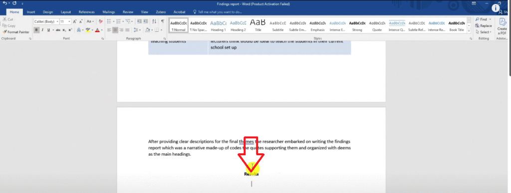511x193 pixels.
Task: Click the Clear All Formatting eraser icon
Action: point(100,21)
